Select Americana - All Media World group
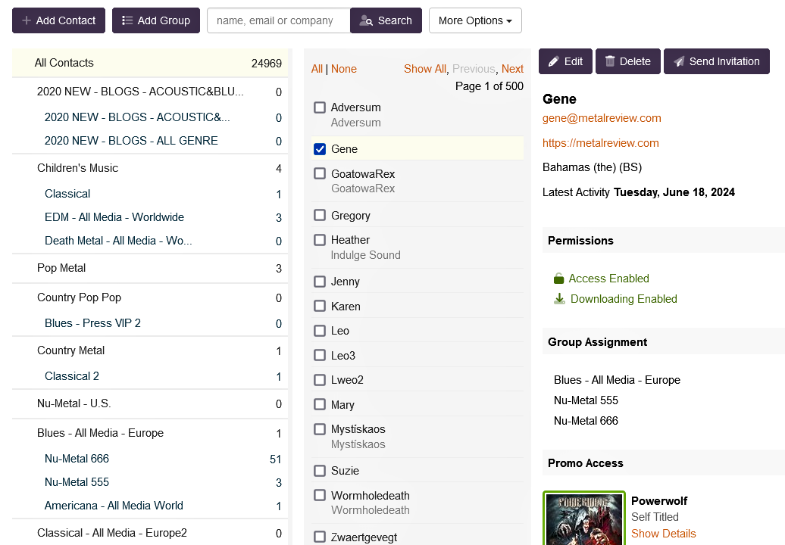This screenshot has width=785, height=545. [150, 506]
